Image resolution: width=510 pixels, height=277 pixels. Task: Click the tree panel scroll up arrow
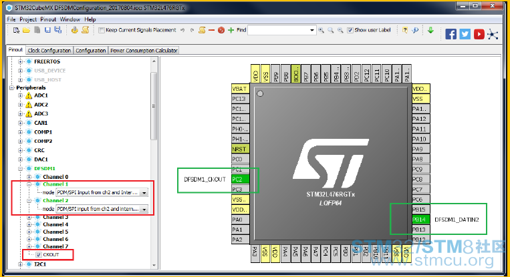(154, 61)
